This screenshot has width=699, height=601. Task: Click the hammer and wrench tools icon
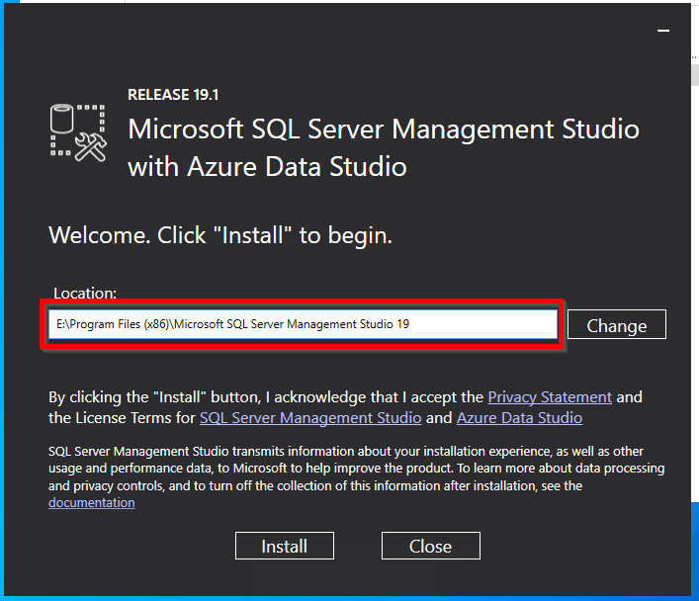(91, 147)
